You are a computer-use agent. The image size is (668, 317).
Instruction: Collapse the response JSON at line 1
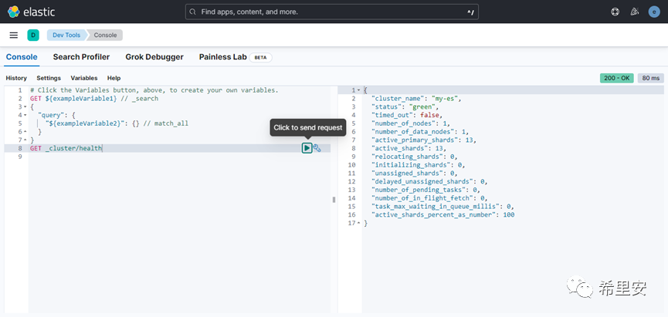tap(359, 90)
